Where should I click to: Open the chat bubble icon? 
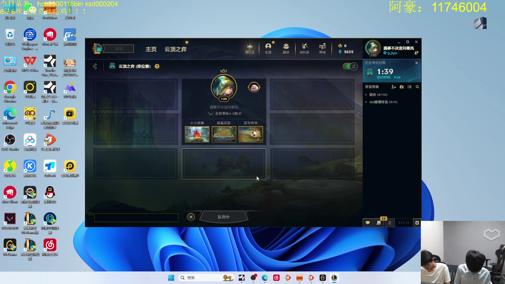pyautogui.click(x=368, y=223)
